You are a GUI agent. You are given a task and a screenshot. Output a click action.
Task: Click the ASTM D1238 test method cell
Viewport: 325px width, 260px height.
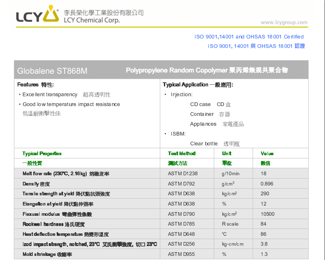tap(183, 174)
